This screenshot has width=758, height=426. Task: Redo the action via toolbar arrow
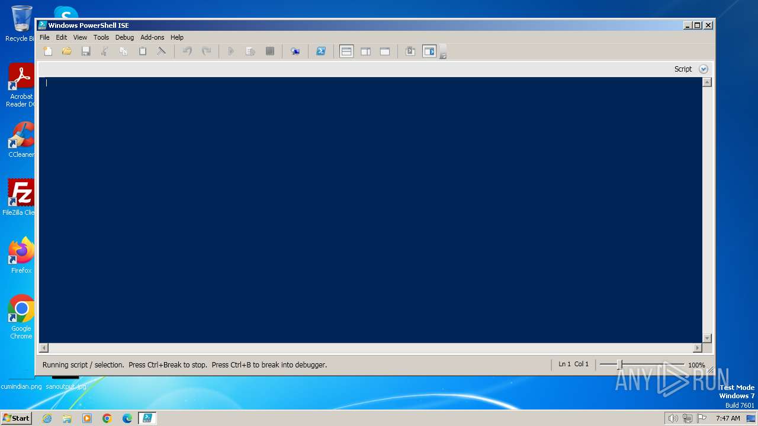[206, 51]
